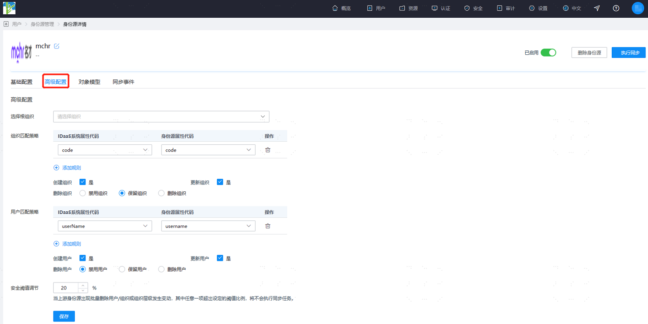Switch to the 基础配置 tab
648x324 pixels.
[22, 82]
